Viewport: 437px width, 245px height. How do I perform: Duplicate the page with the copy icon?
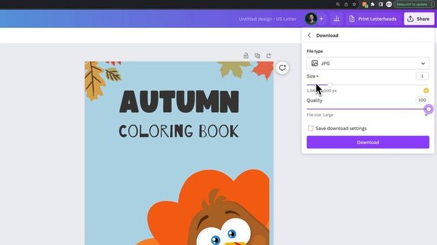257,56
